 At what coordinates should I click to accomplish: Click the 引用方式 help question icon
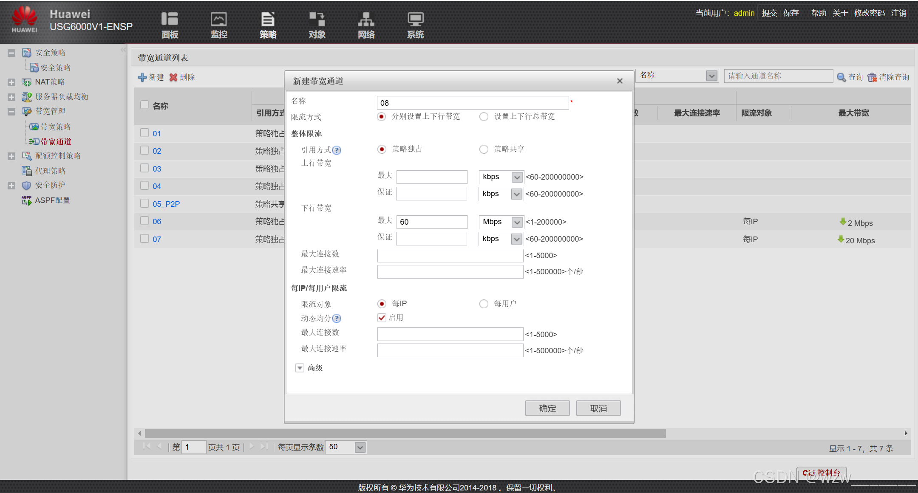337,150
